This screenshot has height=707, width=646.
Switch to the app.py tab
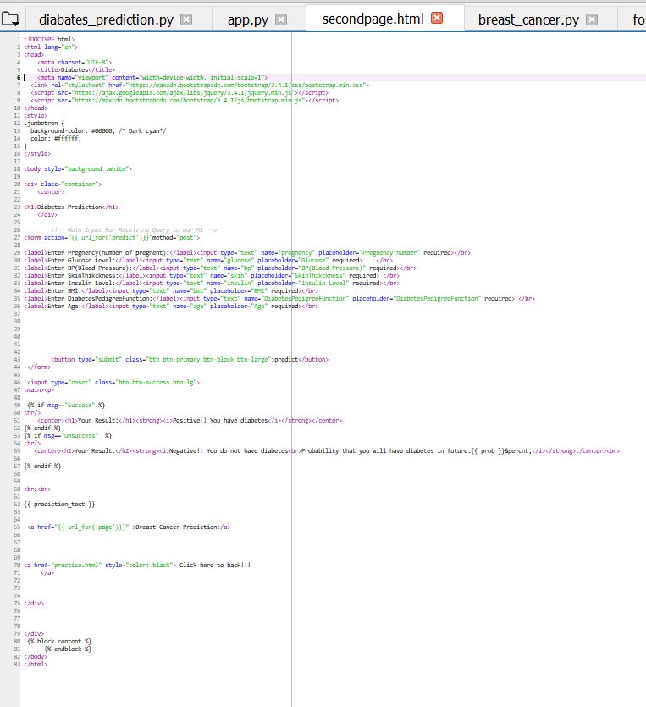247,19
